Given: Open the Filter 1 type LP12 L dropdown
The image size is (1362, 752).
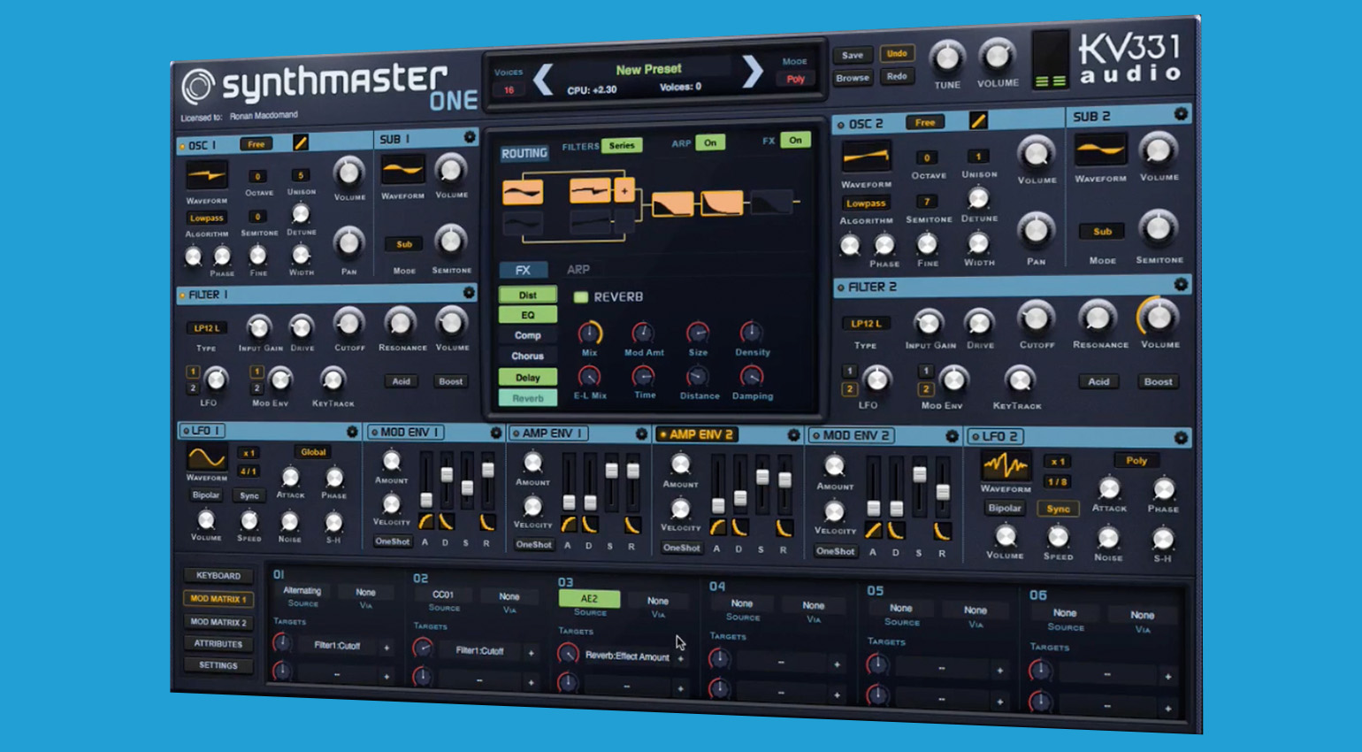Looking at the screenshot, I should tap(207, 328).
